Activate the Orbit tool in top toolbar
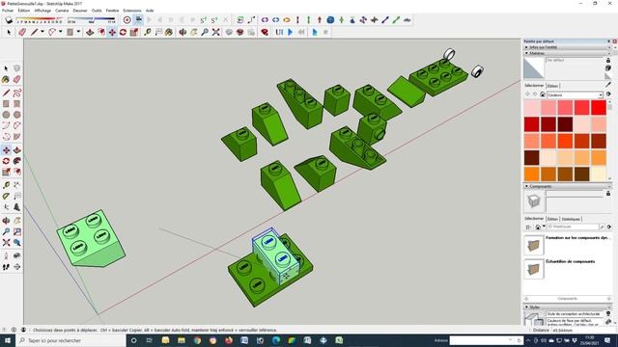 (x=183, y=32)
